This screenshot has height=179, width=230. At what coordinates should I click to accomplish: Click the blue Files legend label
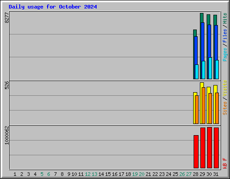coord(225,36)
